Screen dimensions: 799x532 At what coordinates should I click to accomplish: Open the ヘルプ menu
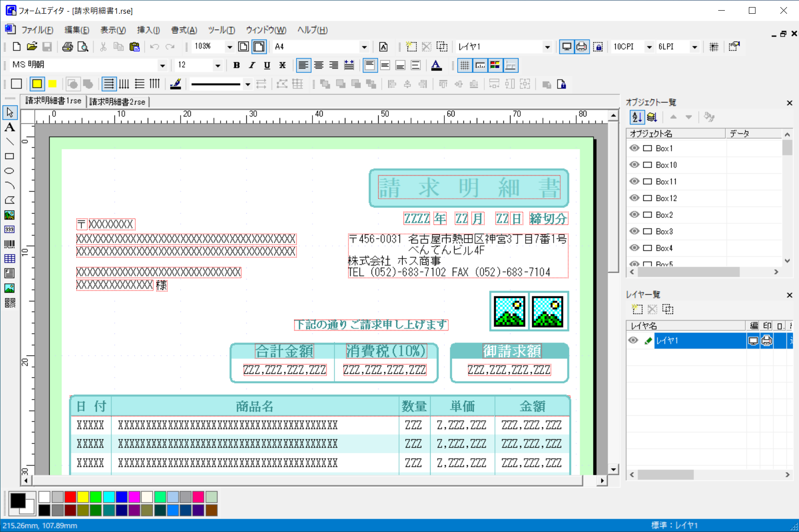click(x=312, y=30)
